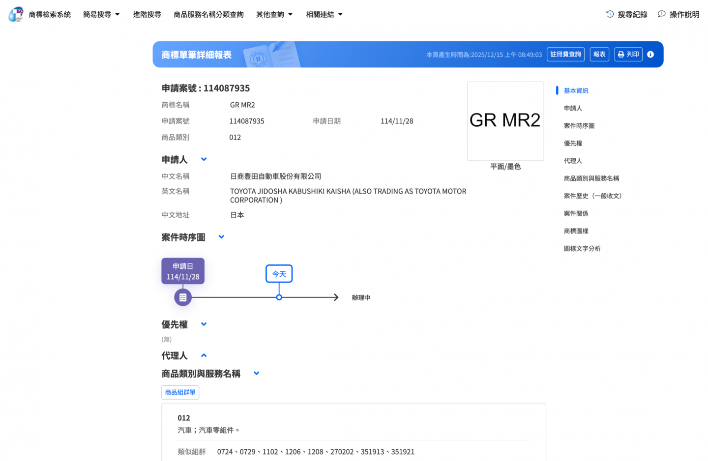Collapse the 優先權 section
This screenshot has height=461, width=708.
coord(204,324)
